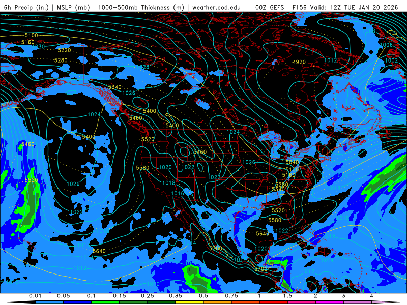The height and width of the screenshot is (305, 407).
Task: Click the '1006' pressure label
Action: 386,45
